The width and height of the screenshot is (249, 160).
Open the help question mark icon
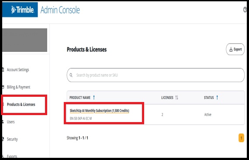pyautogui.click(x=245, y=10)
